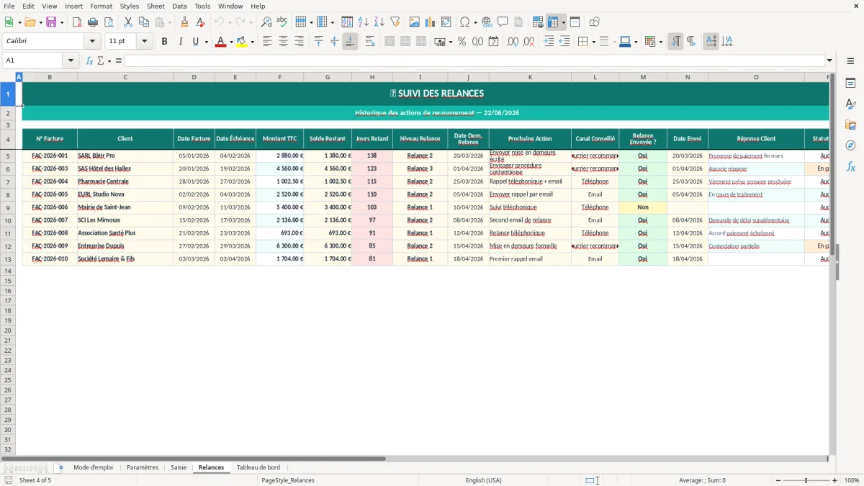Viewport: 864px width, 486px height.
Task: Open the sidebar Functions deck
Action: click(850, 166)
